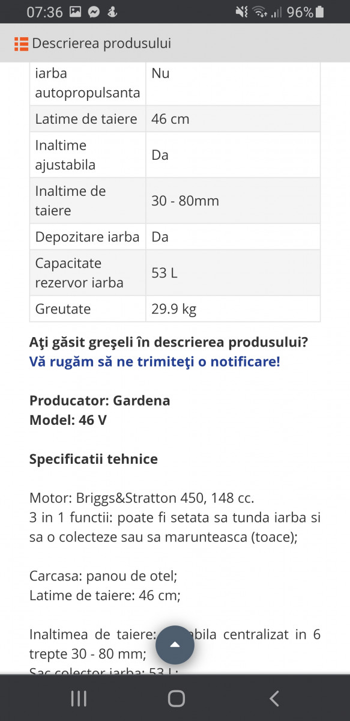This screenshot has height=721, width=350.
Task: Go back with the navigation back arrow
Action: point(274,698)
